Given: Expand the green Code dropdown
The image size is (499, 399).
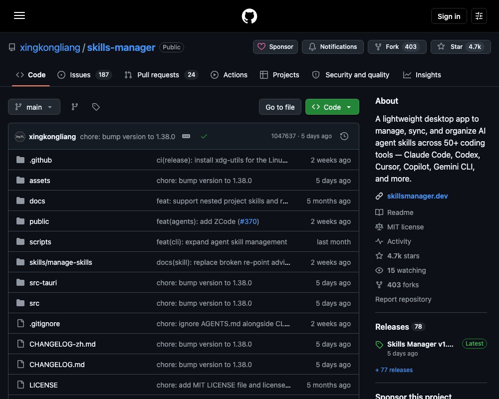Looking at the screenshot, I should pyautogui.click(x=332, y=107).
